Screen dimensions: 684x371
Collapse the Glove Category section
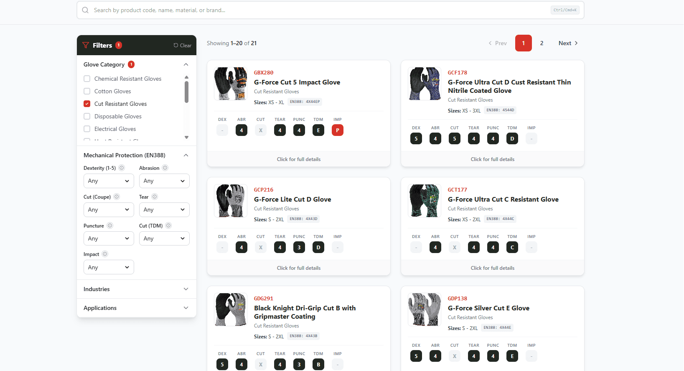tap(186, 64)
